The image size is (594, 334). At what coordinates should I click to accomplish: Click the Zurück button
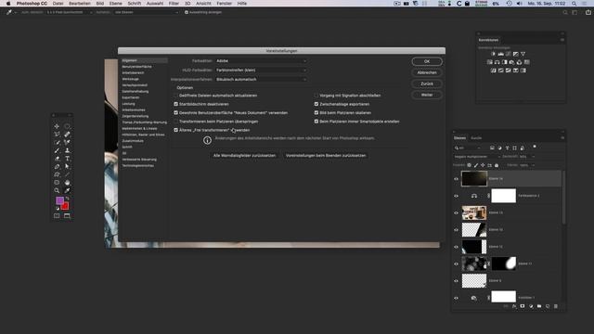pyautogui.click(x=427, y=83)
